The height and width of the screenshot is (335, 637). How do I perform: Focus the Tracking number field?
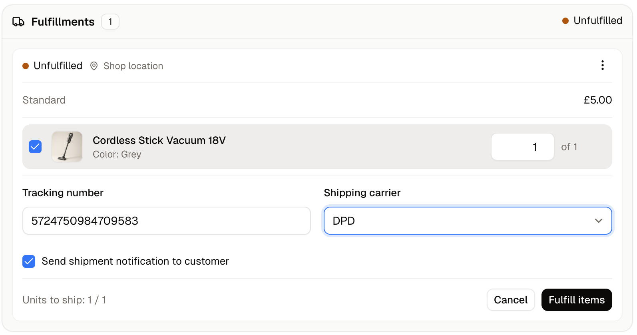tap(167, 221)
